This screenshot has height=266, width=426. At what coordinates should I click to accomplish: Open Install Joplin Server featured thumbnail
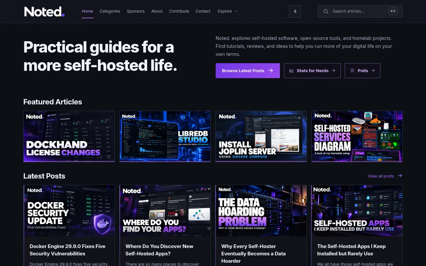[x=261, y=136]
